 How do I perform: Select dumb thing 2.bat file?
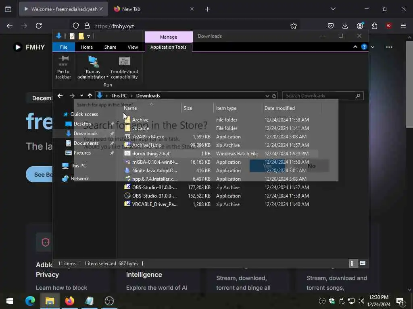[x=221, y=153]
